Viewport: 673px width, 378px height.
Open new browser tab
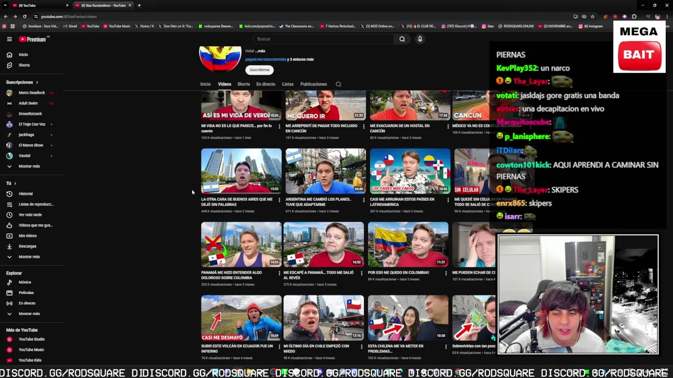tap(139, 5)
